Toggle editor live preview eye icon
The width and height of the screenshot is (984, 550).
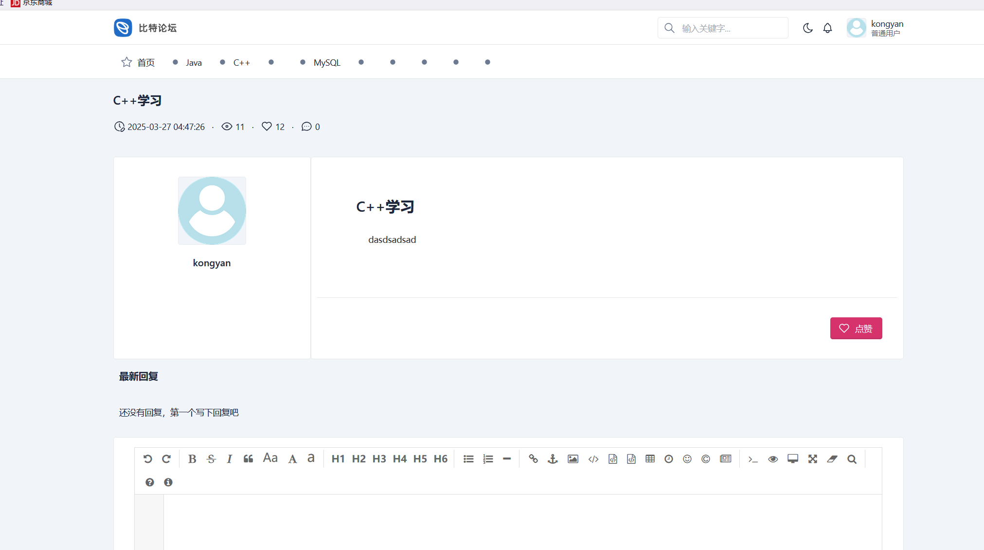(x=773, y=459)
